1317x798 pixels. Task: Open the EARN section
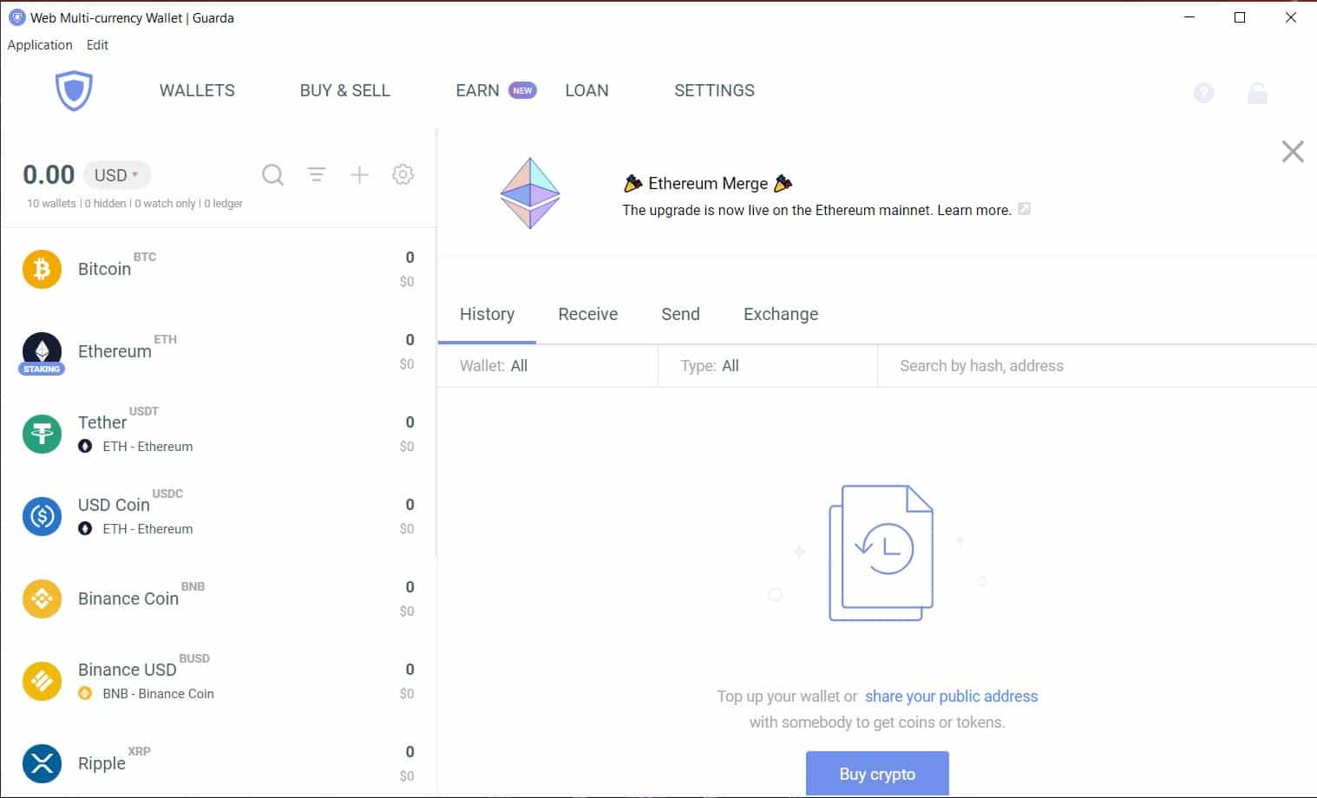point(477,90)
